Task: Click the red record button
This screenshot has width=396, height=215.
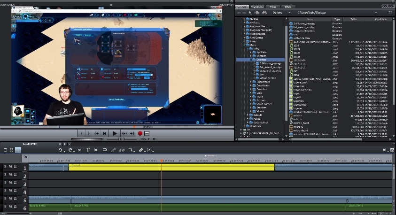Action: 140,133
